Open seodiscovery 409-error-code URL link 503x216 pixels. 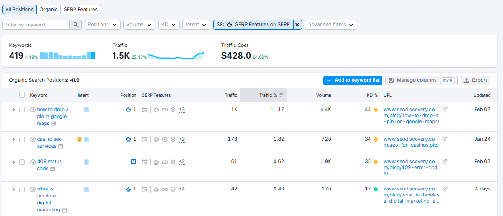pos(409,167)
